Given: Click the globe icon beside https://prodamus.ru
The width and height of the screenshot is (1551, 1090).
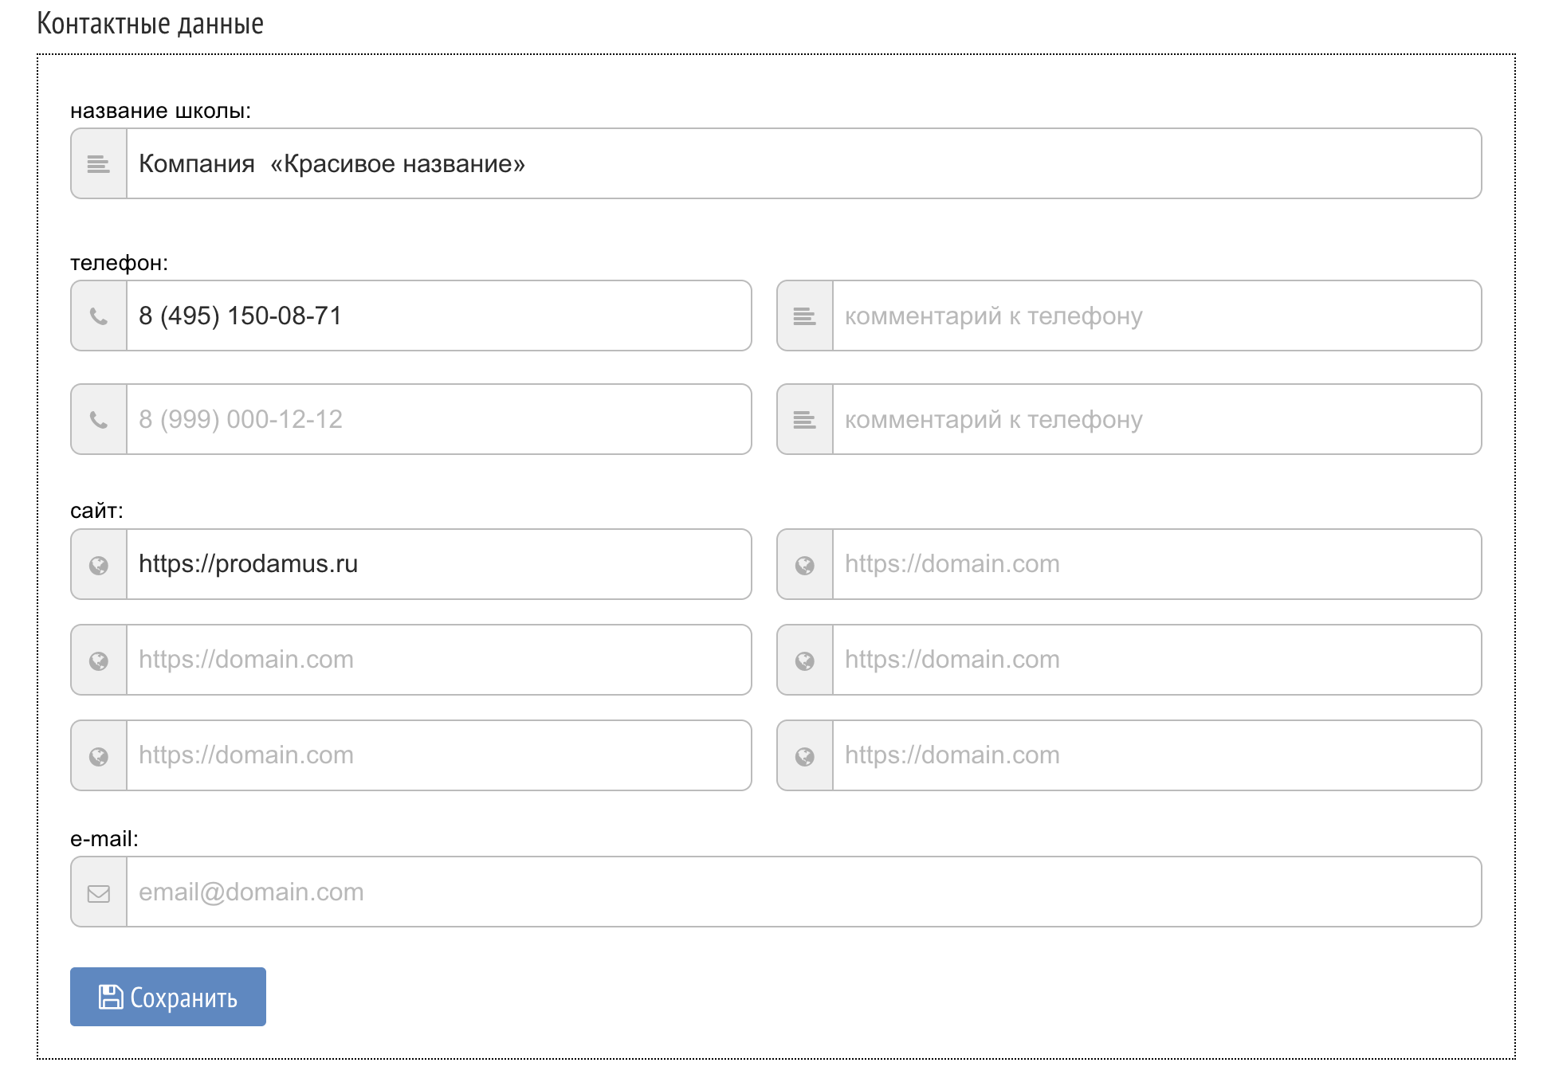Looking at the screenshot, I should click(x=99, y=565).
